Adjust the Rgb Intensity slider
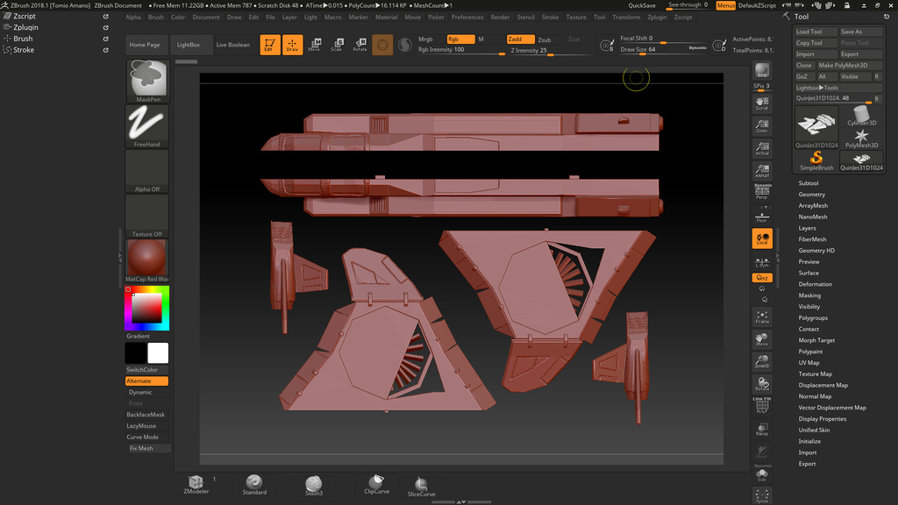898x505 pixels. (461, 50)
